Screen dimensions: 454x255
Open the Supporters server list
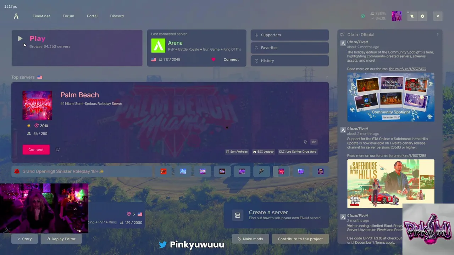coord(290,35)
